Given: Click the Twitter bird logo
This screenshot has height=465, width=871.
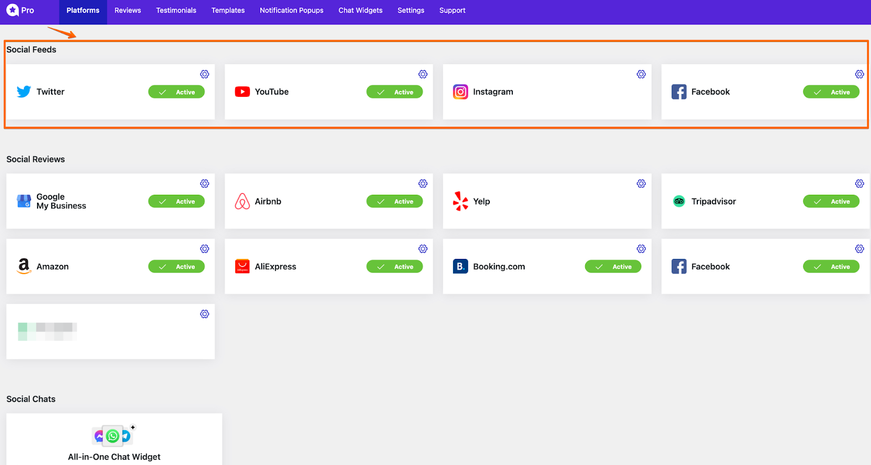Looking at the screenshot, I should point(24,92).
